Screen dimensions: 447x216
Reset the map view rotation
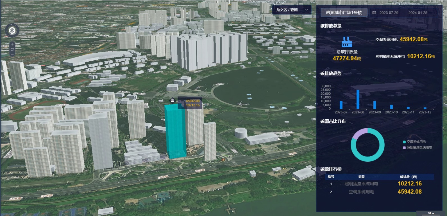[x=12, y=50]
